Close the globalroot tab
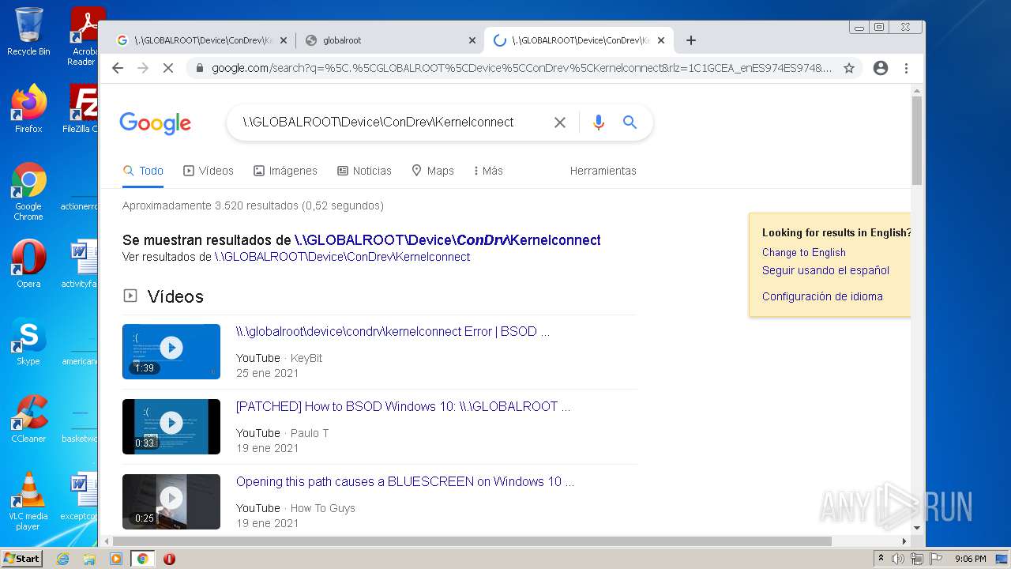This screenshot has height=569, width=1011. tap(472, 40)
